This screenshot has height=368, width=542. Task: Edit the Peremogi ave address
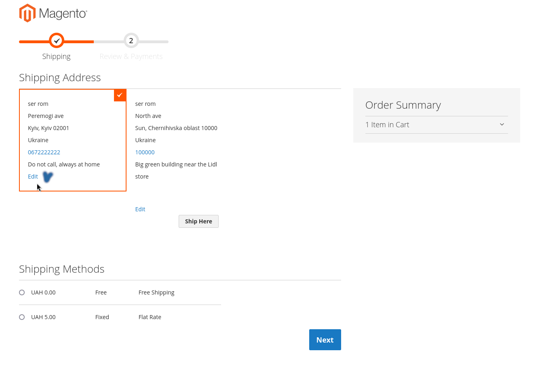point(33,177)
